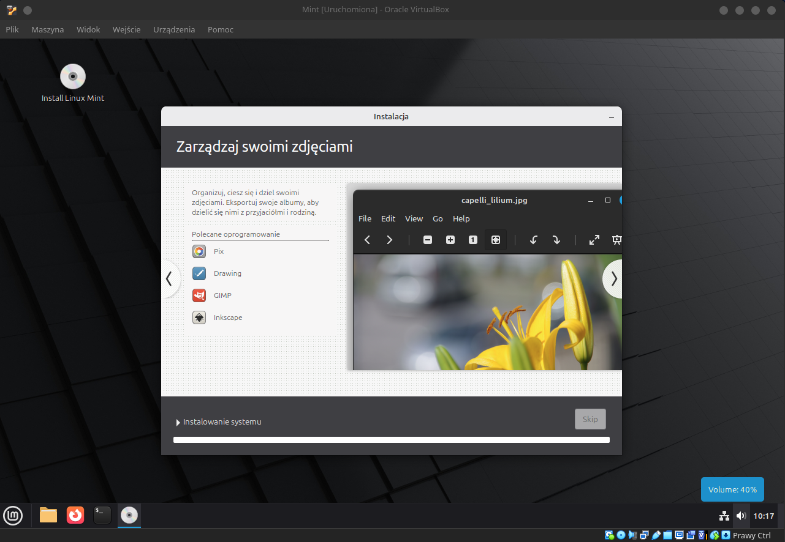Click the Drawing application icon
Screen dimensions: 785x542
point(199,273)
